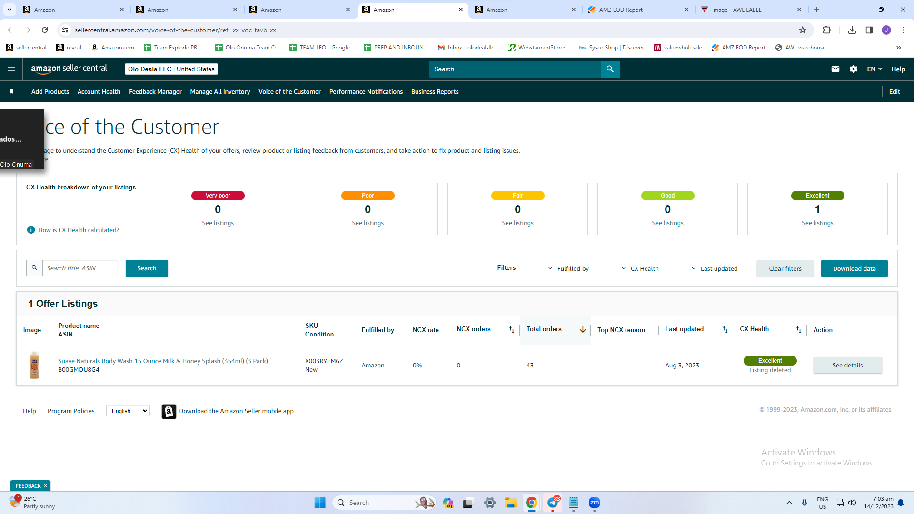Image resolution: width=914 pixels, height=514 pixels.
Task: Click the Amazon Seller app icon in footer
Action: point(169,411)
